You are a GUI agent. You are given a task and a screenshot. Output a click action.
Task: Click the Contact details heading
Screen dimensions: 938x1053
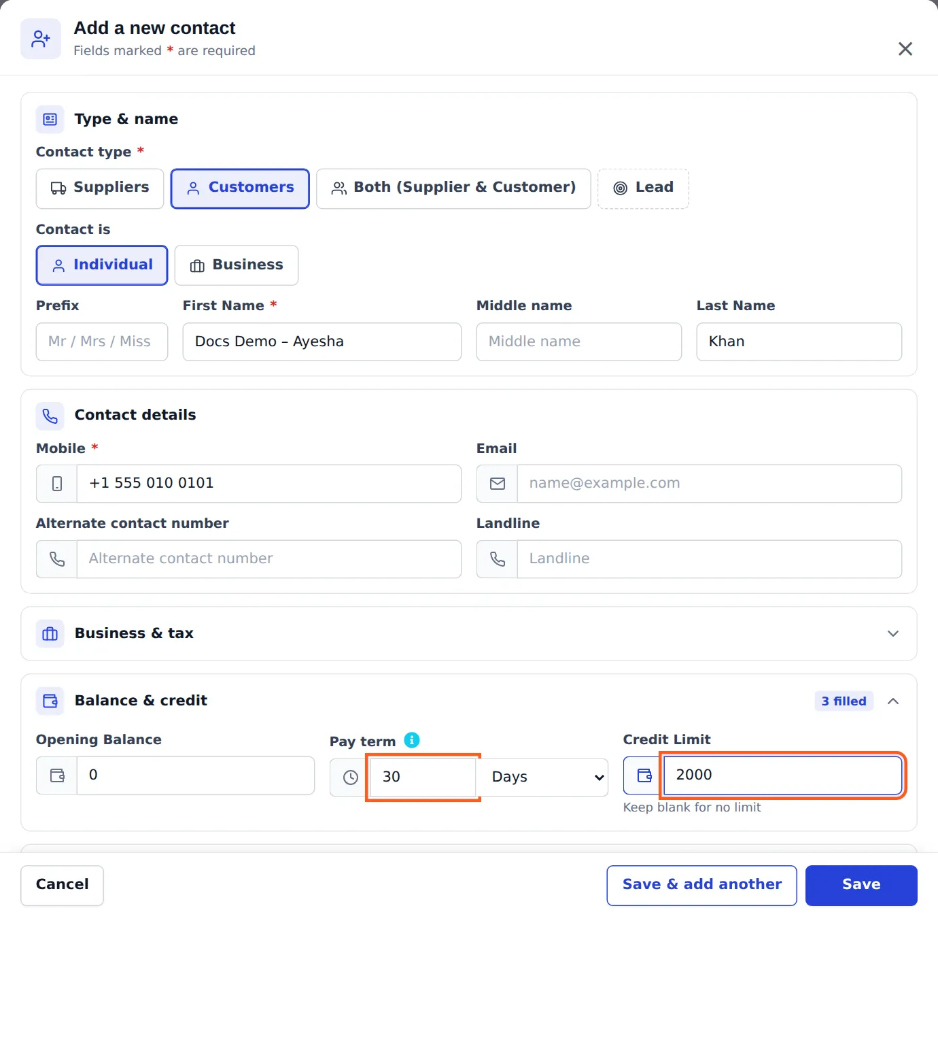[135, 415]
